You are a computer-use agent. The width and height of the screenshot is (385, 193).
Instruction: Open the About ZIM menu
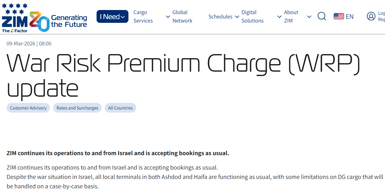(x=291, y=17)
